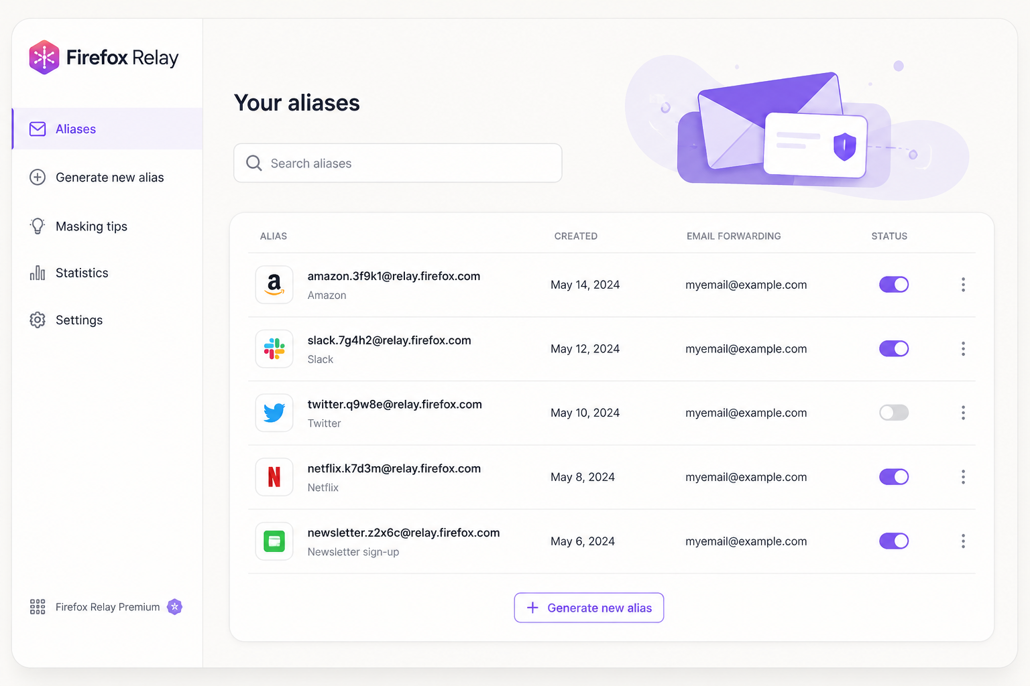Click forwarding email in the newsletter row

[x=746, y=541]
